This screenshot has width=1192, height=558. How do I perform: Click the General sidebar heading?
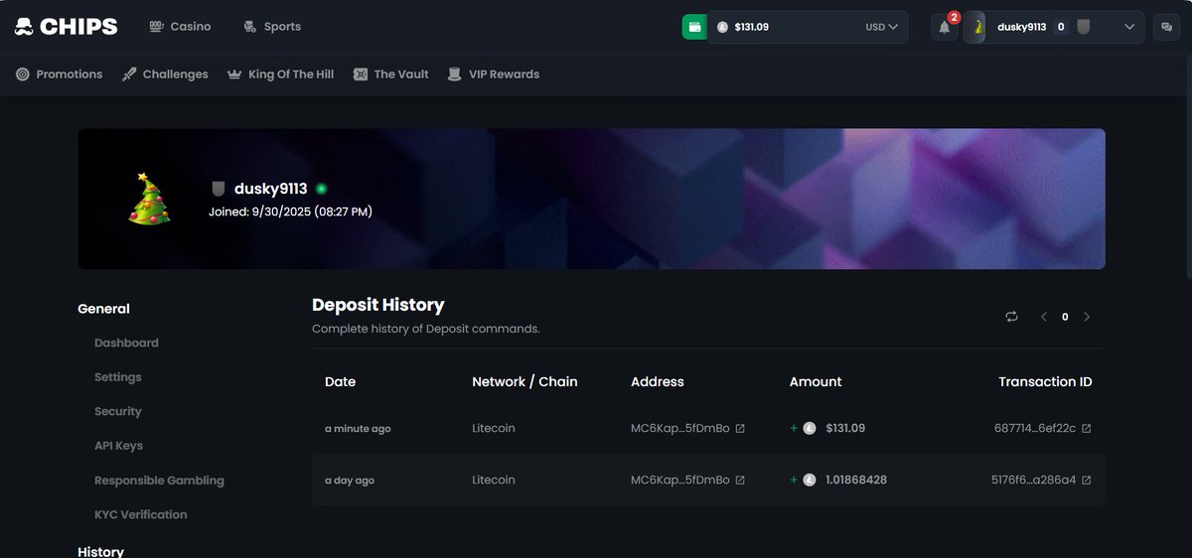pyautogui.click(x=104, y=309)
